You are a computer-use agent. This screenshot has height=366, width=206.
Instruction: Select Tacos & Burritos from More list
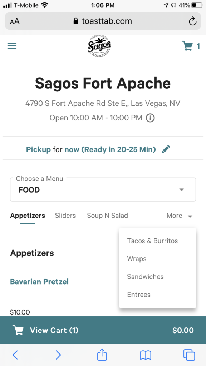coord(152,241)
